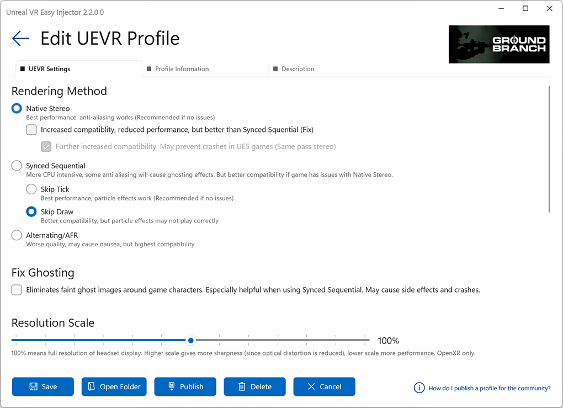Click the Ground Branch game banner

498,44
